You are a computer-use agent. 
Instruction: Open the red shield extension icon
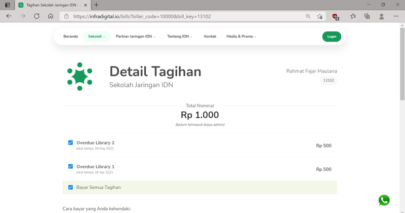(x=335, y=17)
